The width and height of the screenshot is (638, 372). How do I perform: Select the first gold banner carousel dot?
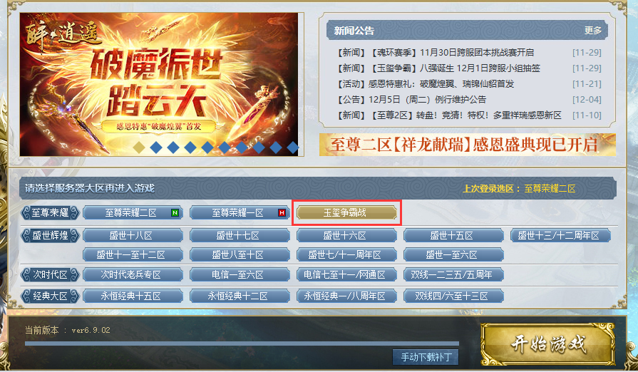[x=139, y=148]
